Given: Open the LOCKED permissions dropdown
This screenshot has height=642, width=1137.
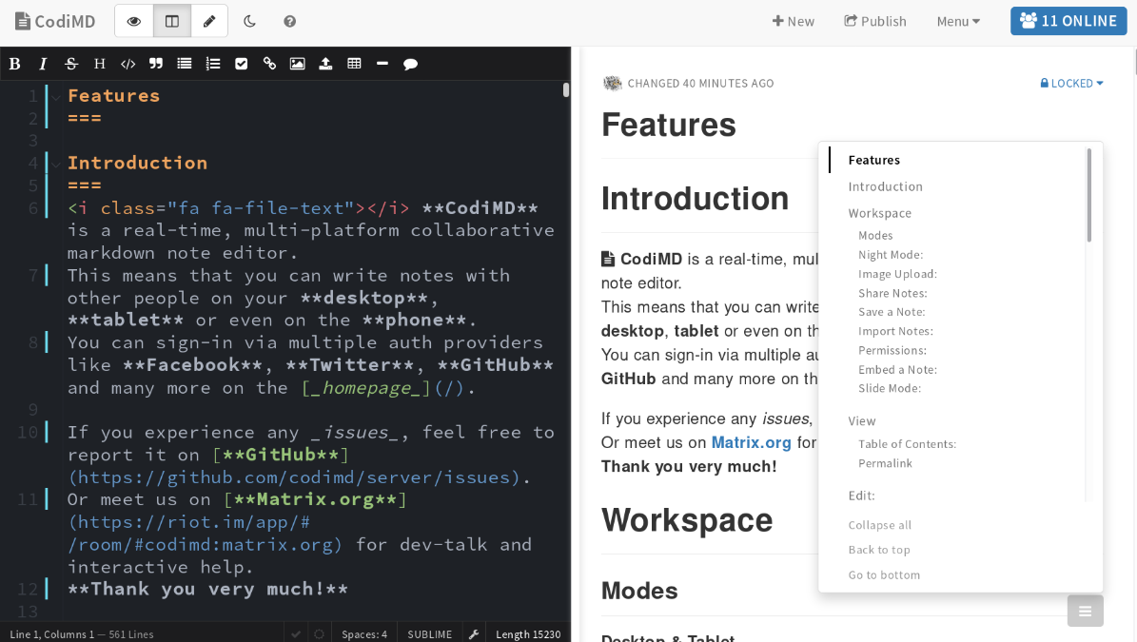Looking at the screenshot, I should (x=1072, y=83).
